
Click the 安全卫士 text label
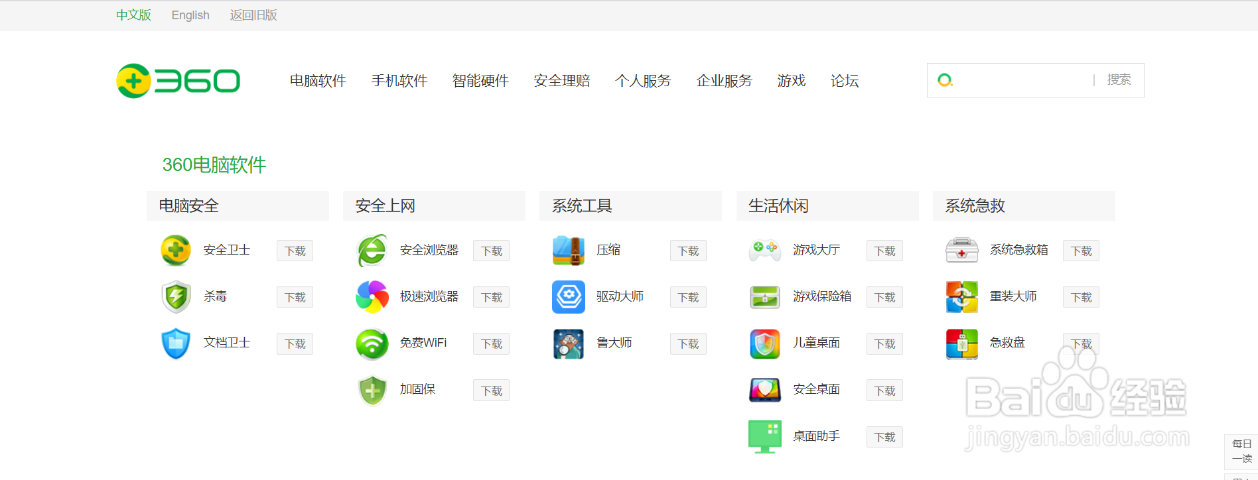coord(227,250)
